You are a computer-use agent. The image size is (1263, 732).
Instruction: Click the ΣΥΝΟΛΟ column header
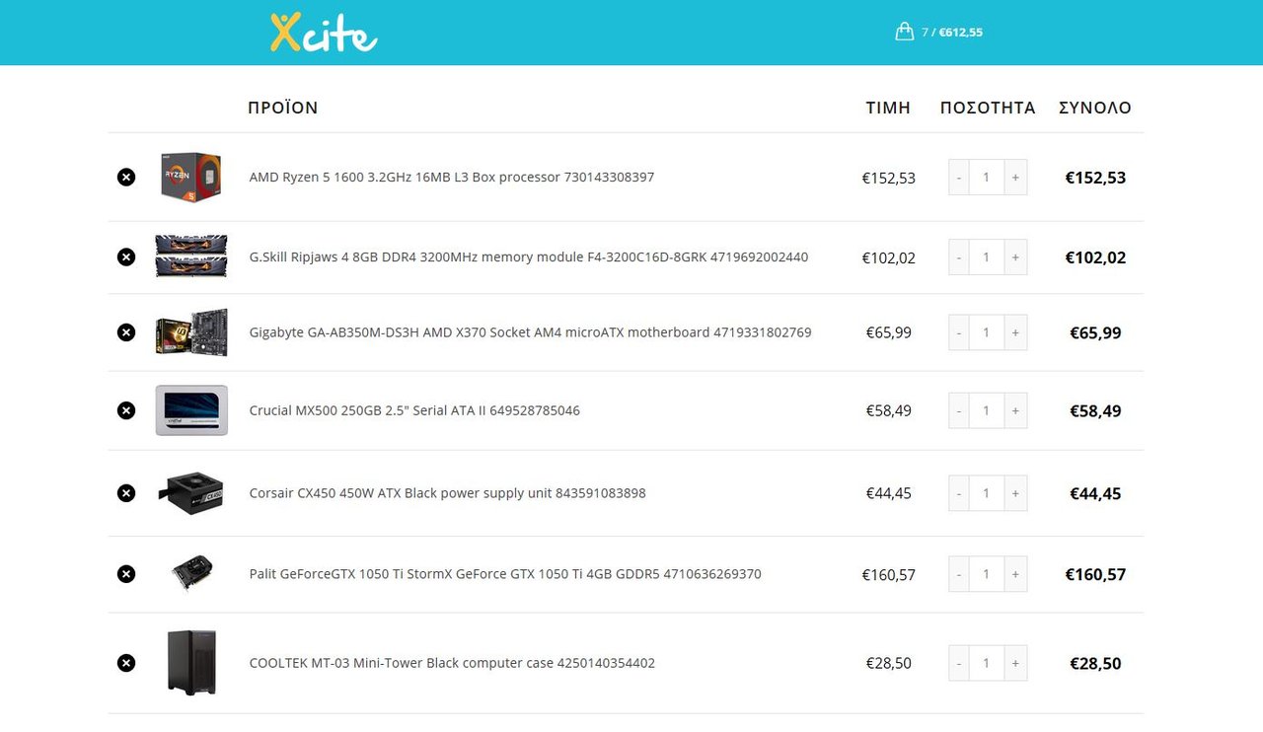coord(1095,108)
